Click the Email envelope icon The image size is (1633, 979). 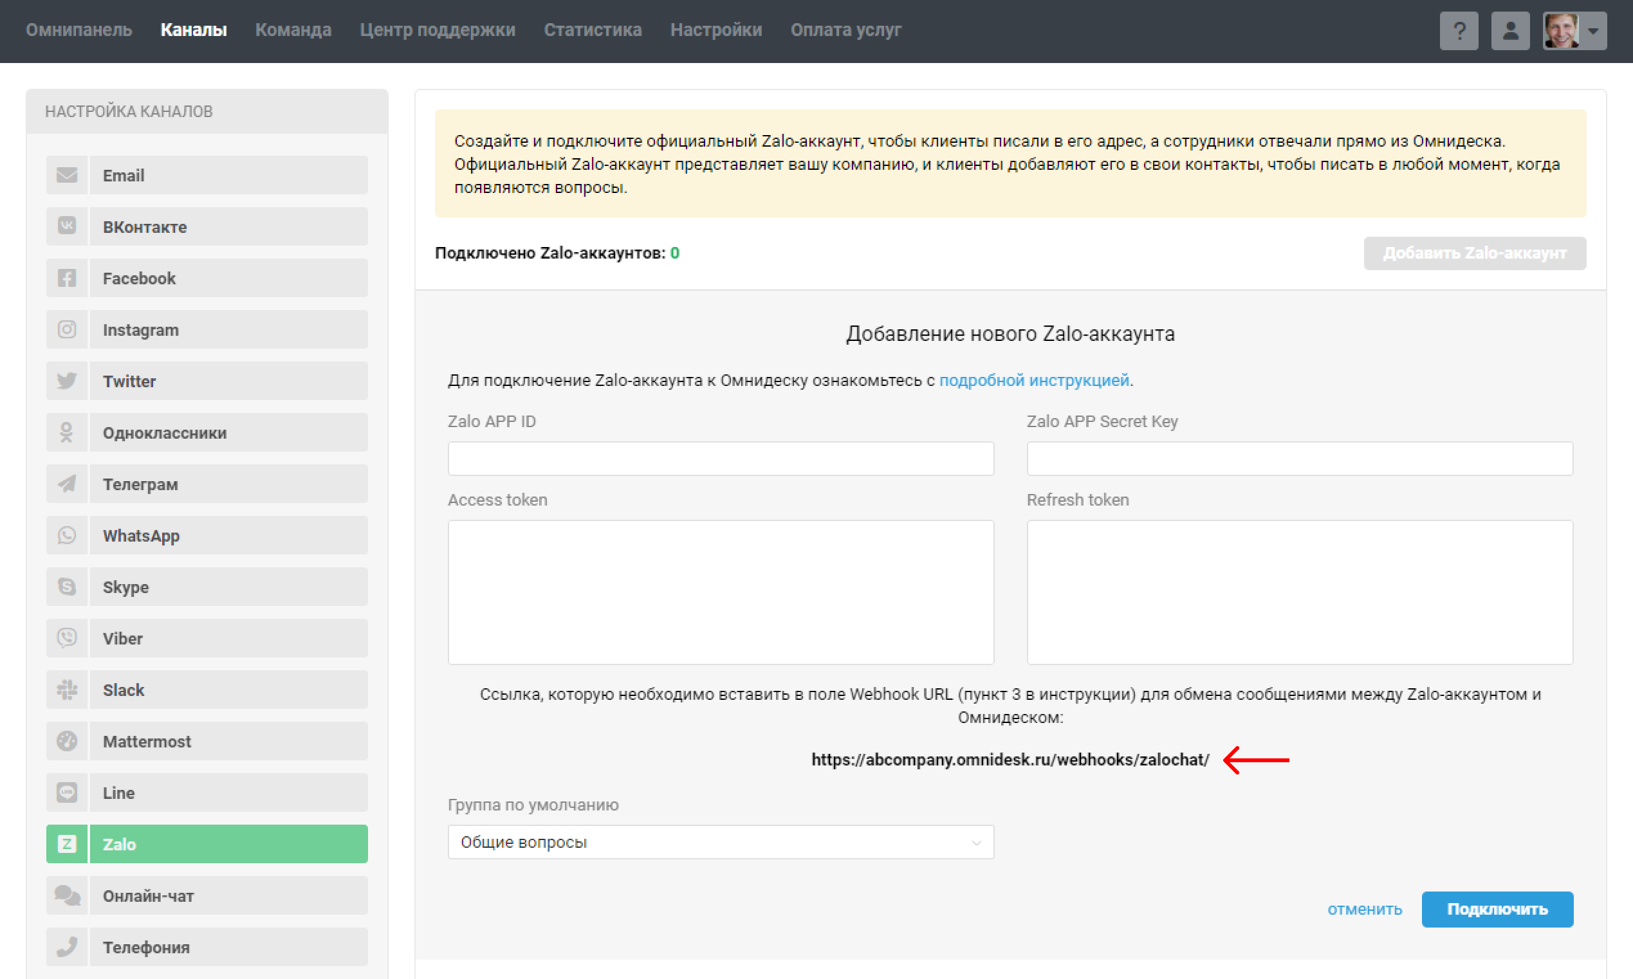pos(67,175)
